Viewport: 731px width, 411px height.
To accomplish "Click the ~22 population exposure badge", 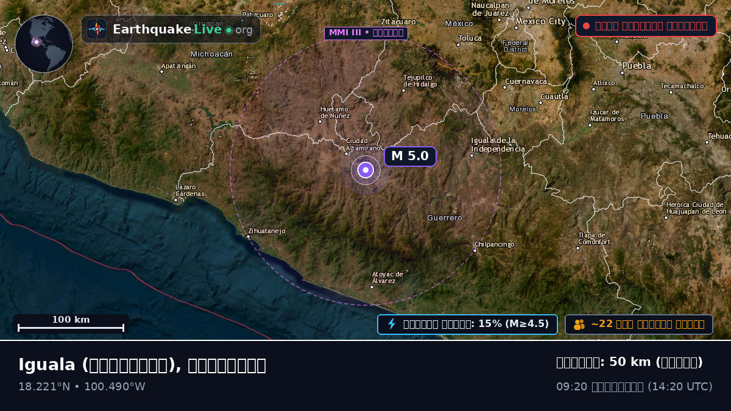I will click(x=639, y=324).
